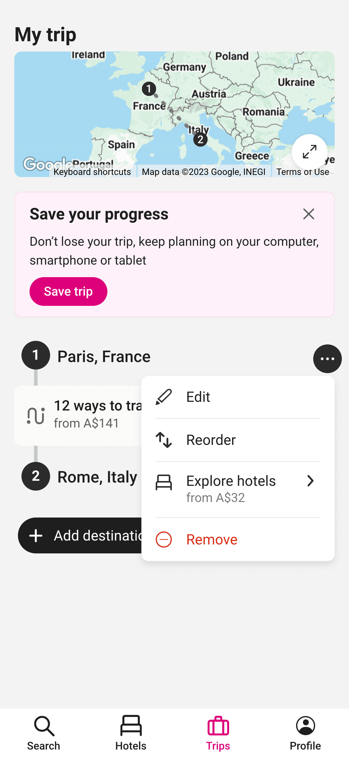The height and width of the screenshot is (757, 349).
Task: Open the map Terms of Use link
Action: pos(303,172)
